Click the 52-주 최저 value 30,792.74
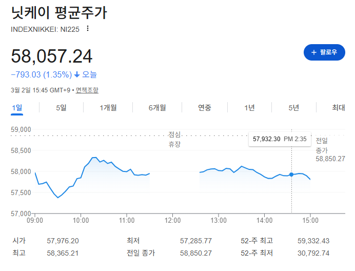The height and width of the screenshot is (271, 355). coord(313,253)
